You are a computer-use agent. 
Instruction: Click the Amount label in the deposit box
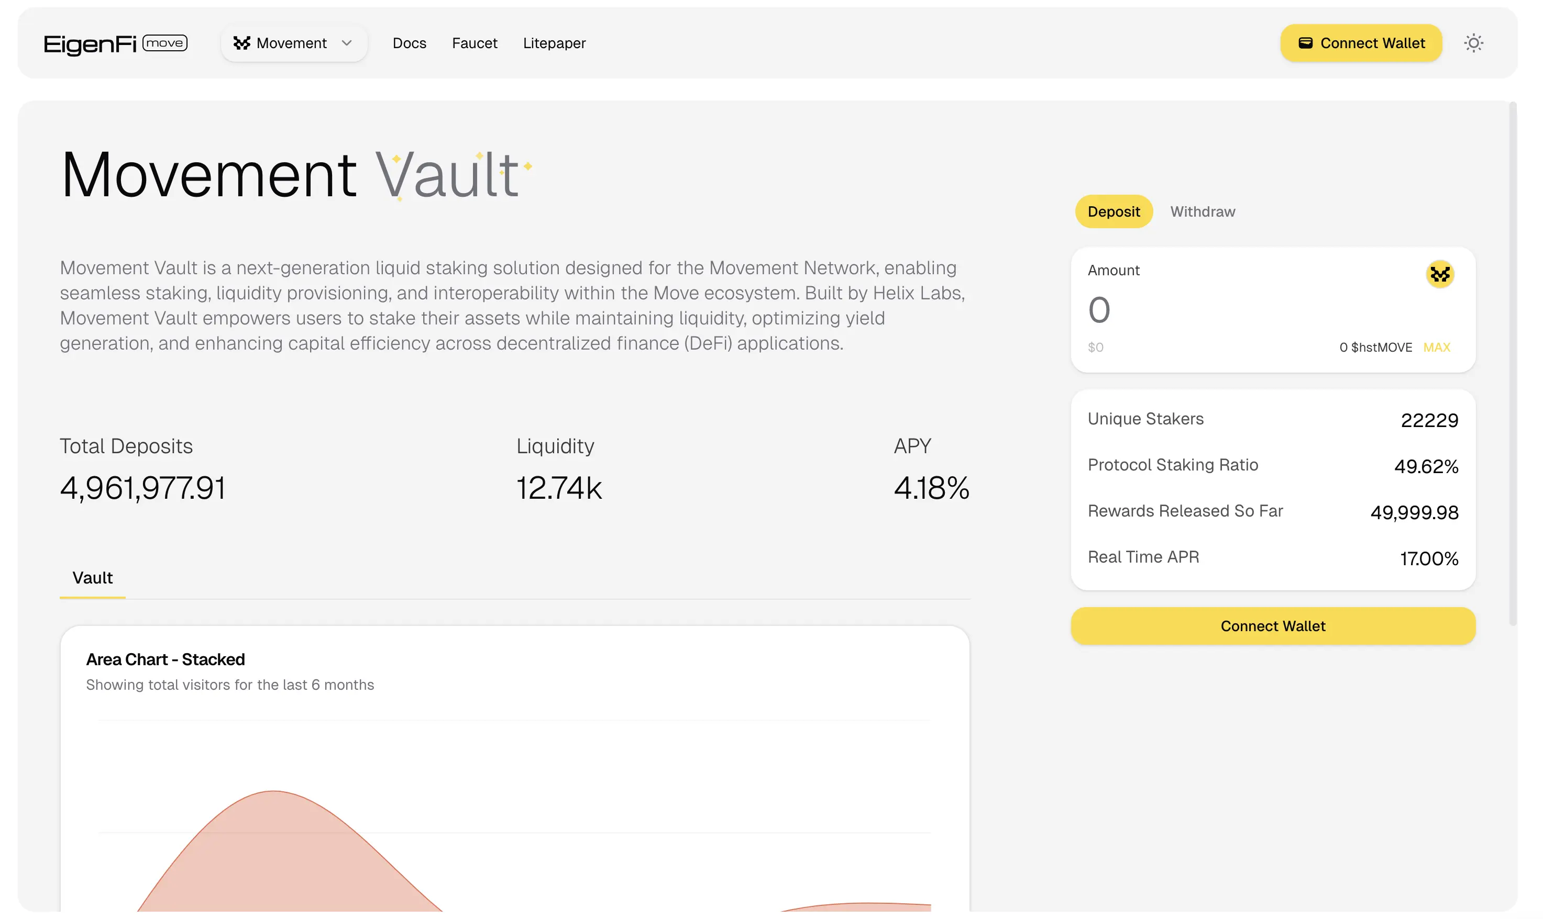tap(1114, 271)
